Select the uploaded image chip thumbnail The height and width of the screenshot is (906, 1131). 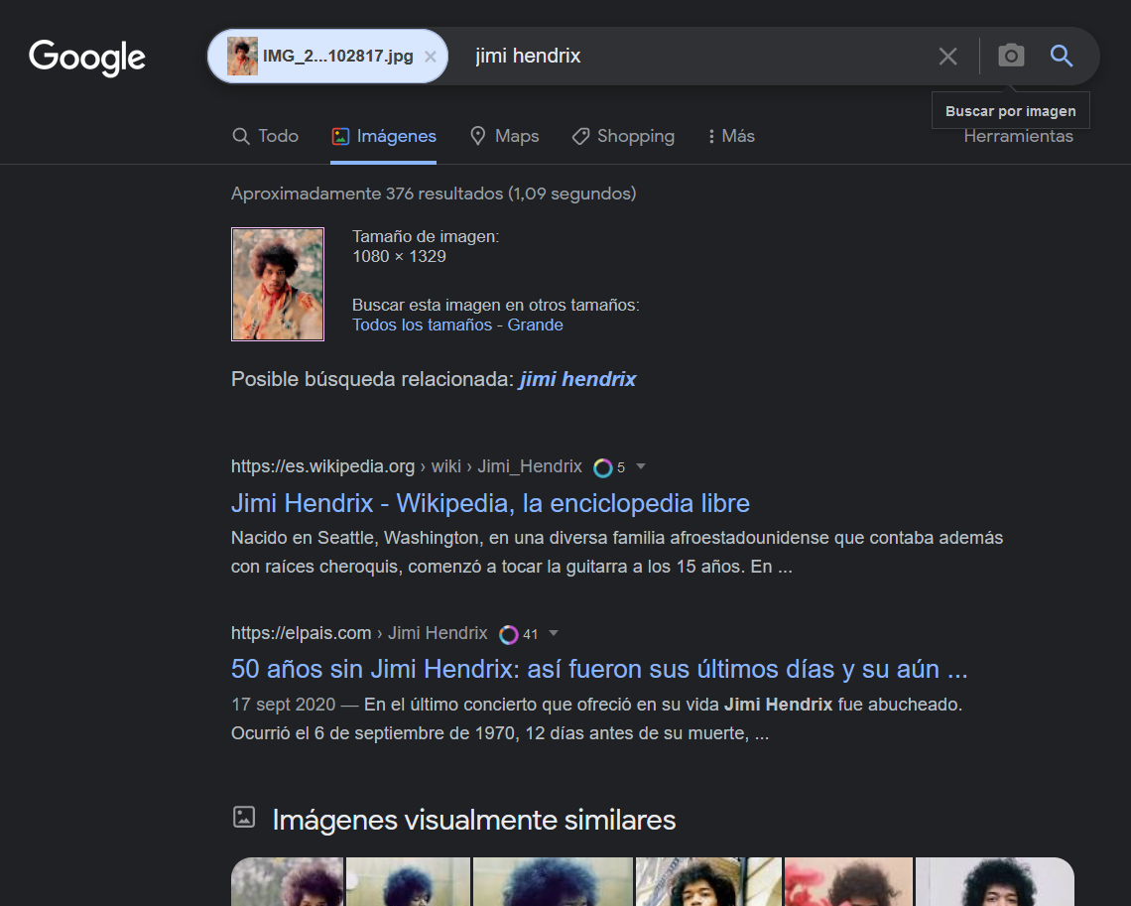tap(242, 57)
